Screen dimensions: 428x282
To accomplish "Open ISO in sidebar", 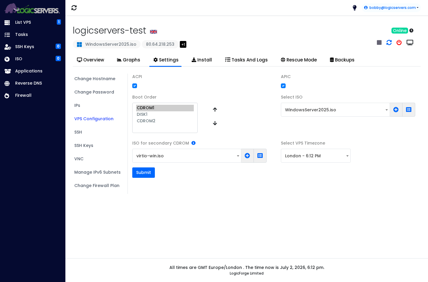I will (33, 59).
